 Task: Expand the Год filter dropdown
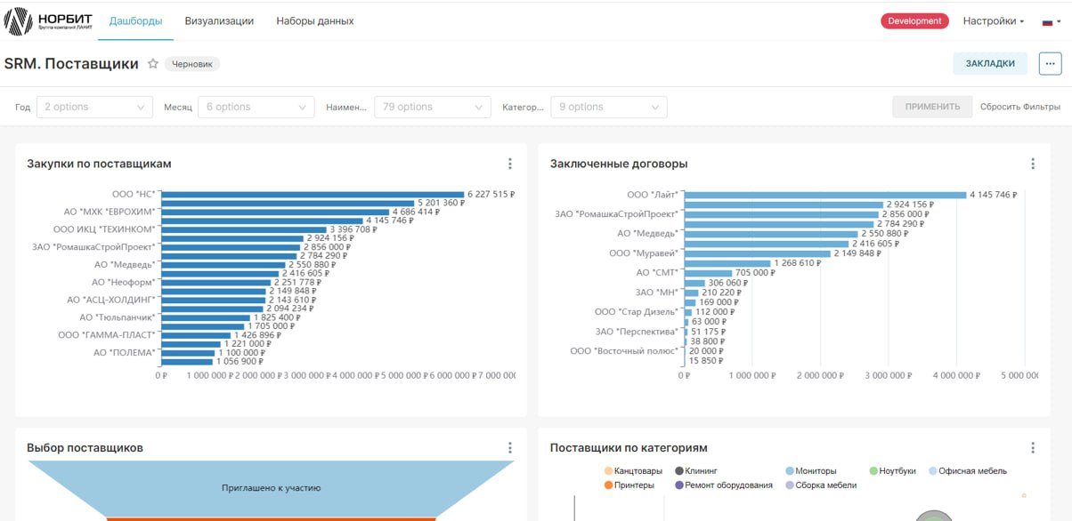pyautogui.click(x=94, y=107)
